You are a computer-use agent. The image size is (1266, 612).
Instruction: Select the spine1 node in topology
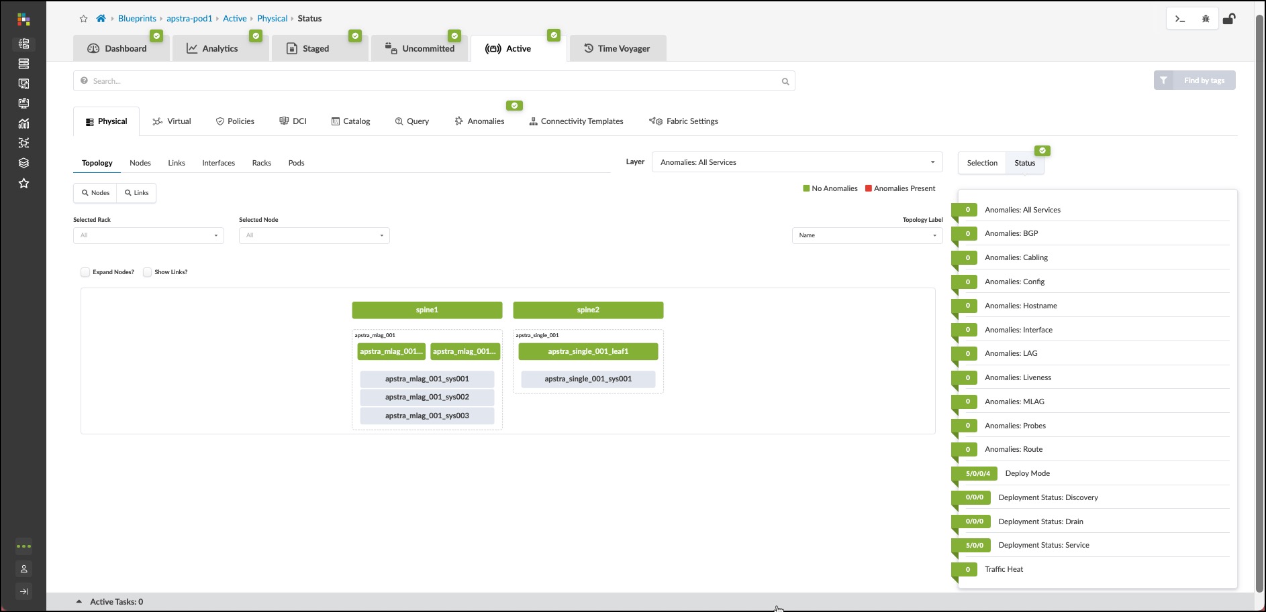click(x=427, y=310)
